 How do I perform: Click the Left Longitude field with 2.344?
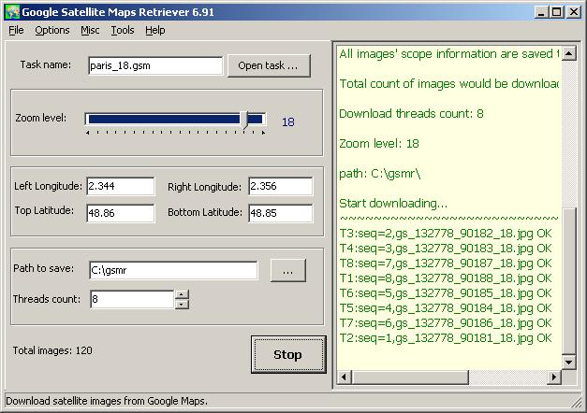pos(121,186)
